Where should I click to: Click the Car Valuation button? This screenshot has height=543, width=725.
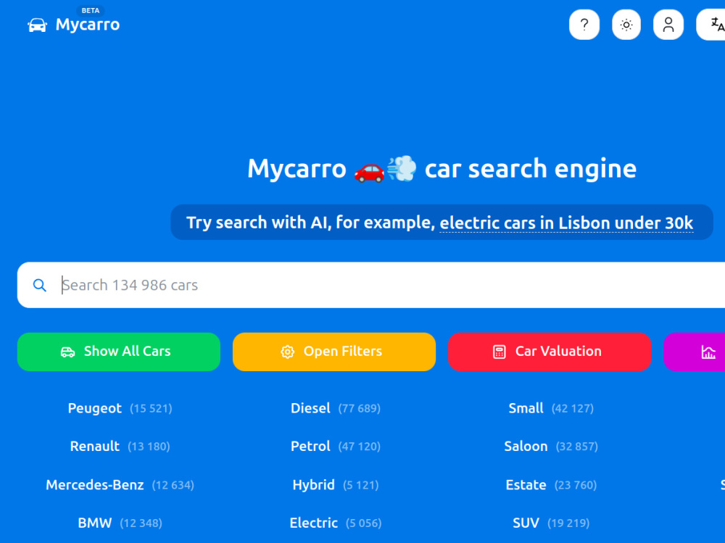pyautogui.click(x=550, y=352)
